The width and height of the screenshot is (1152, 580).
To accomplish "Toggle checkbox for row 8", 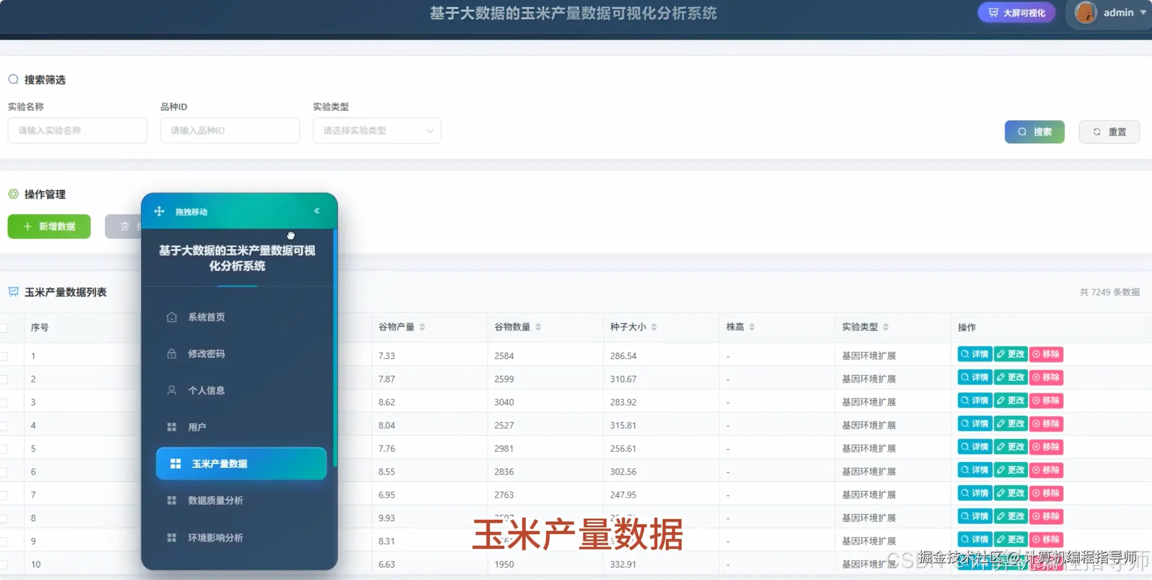I will click(x=4, y=518).
